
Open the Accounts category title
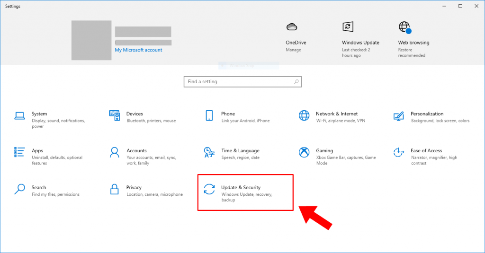136,150
